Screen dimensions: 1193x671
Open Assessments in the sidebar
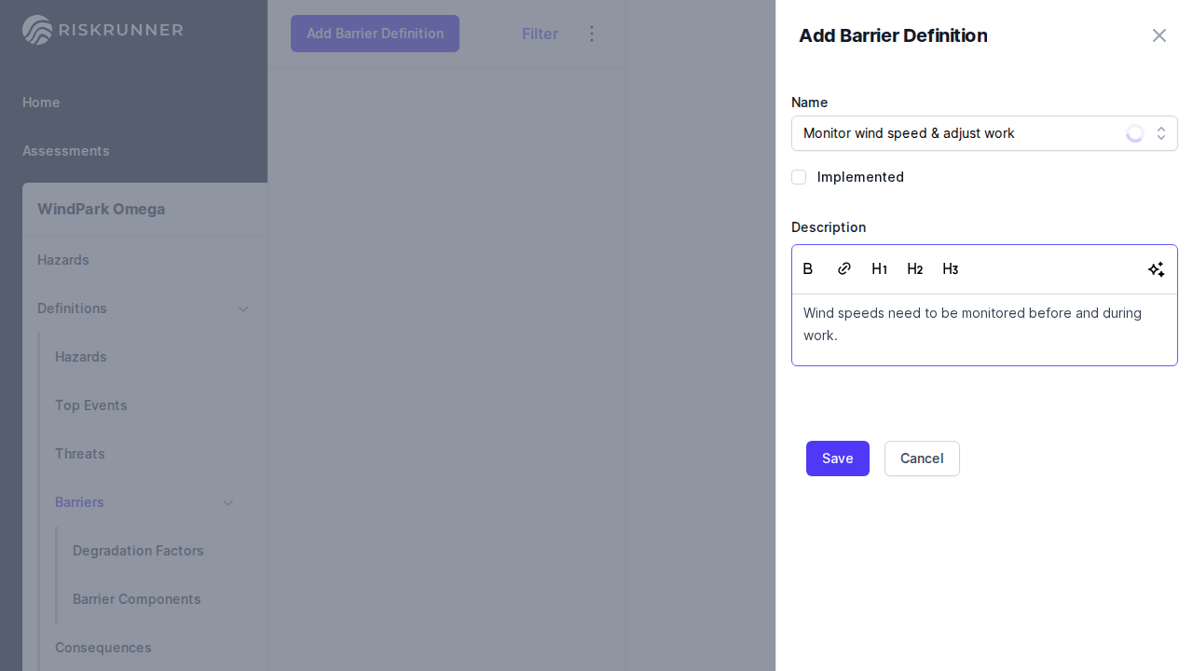tap(66, 151)
